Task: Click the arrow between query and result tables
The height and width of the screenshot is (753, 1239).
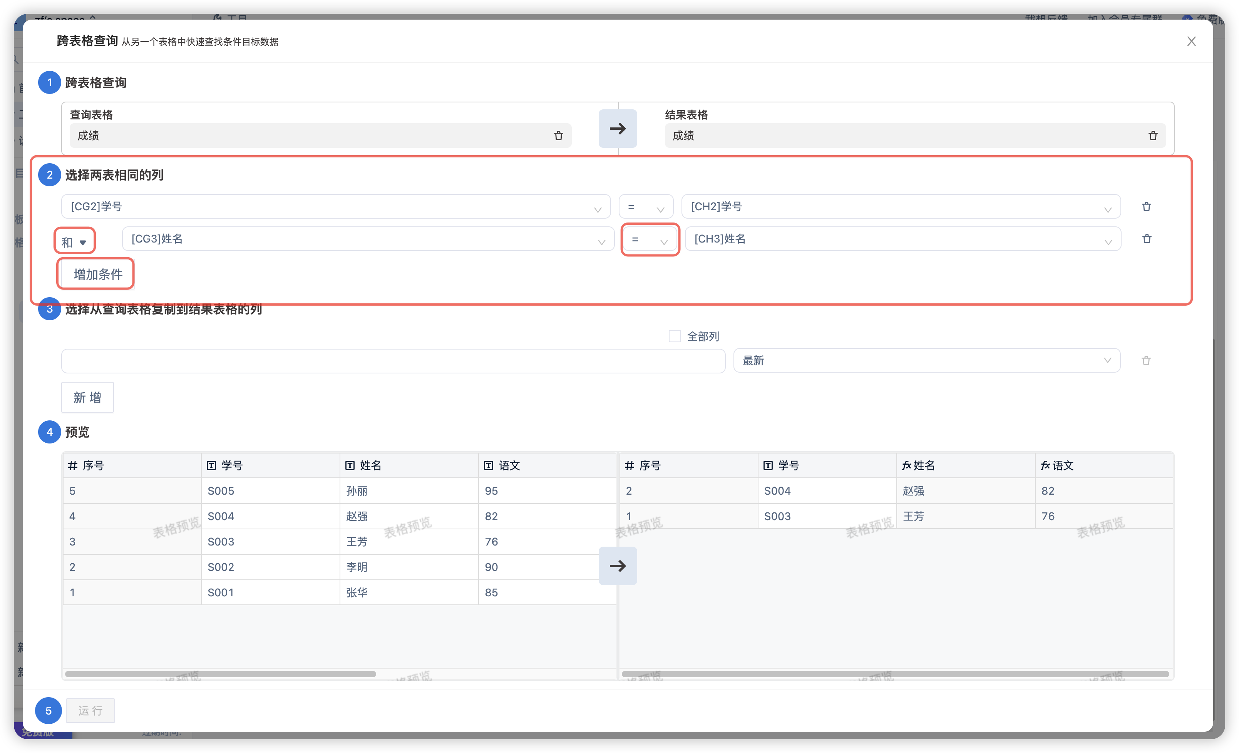Action: (618, 129)
